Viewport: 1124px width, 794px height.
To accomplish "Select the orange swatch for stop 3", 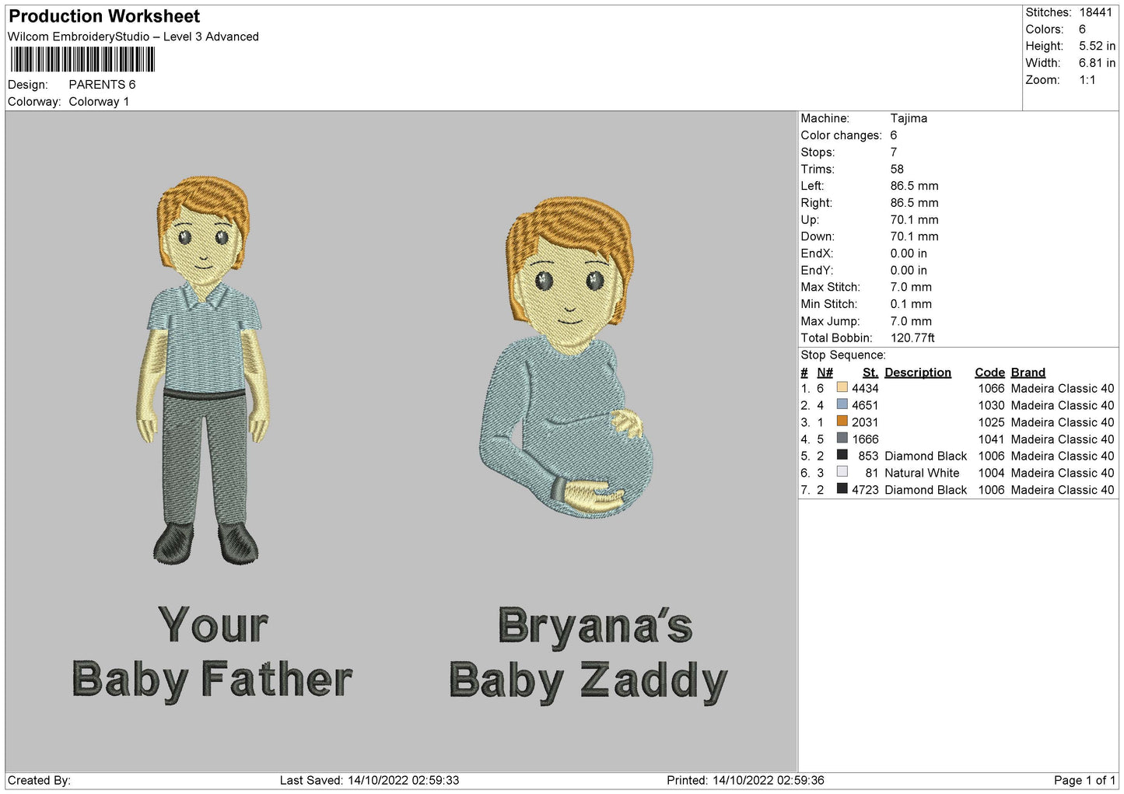I will tap(842, 421).
